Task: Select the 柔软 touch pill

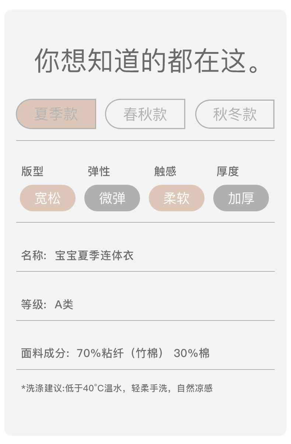Action: click(x=176, y=198)
